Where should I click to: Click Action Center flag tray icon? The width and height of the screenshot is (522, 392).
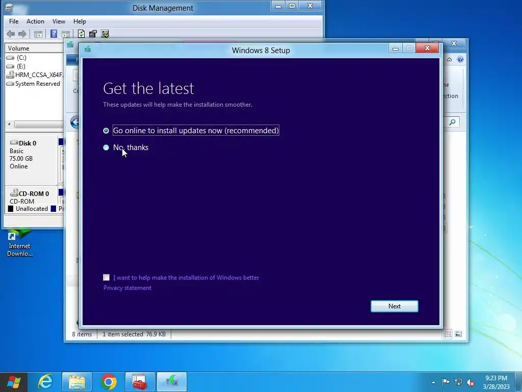coord(446,382)
